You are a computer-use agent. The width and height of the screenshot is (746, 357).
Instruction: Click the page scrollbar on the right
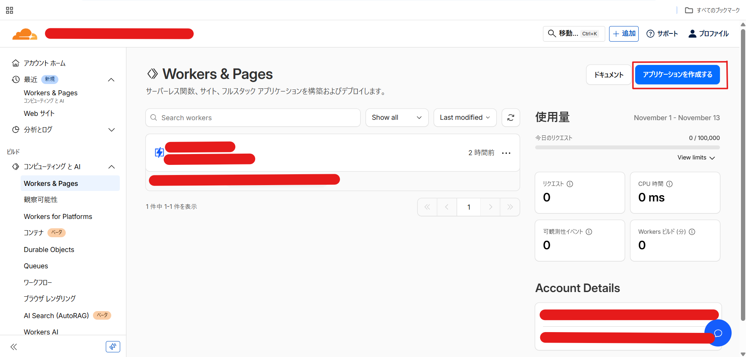pos(742,175)
